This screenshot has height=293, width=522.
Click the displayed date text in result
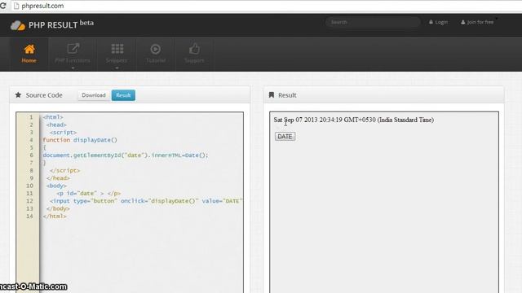tap(353, 120)
